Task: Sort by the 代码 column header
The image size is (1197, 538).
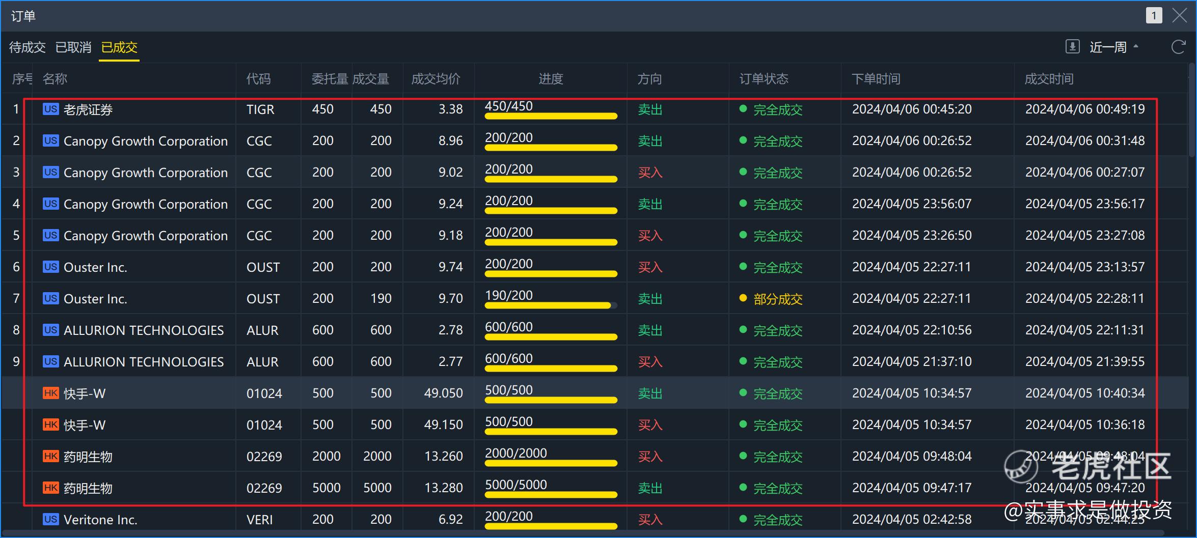Action: point(259,79)
